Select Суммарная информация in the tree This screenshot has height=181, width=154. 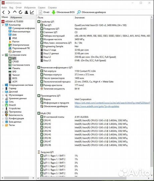click(21, 28)
